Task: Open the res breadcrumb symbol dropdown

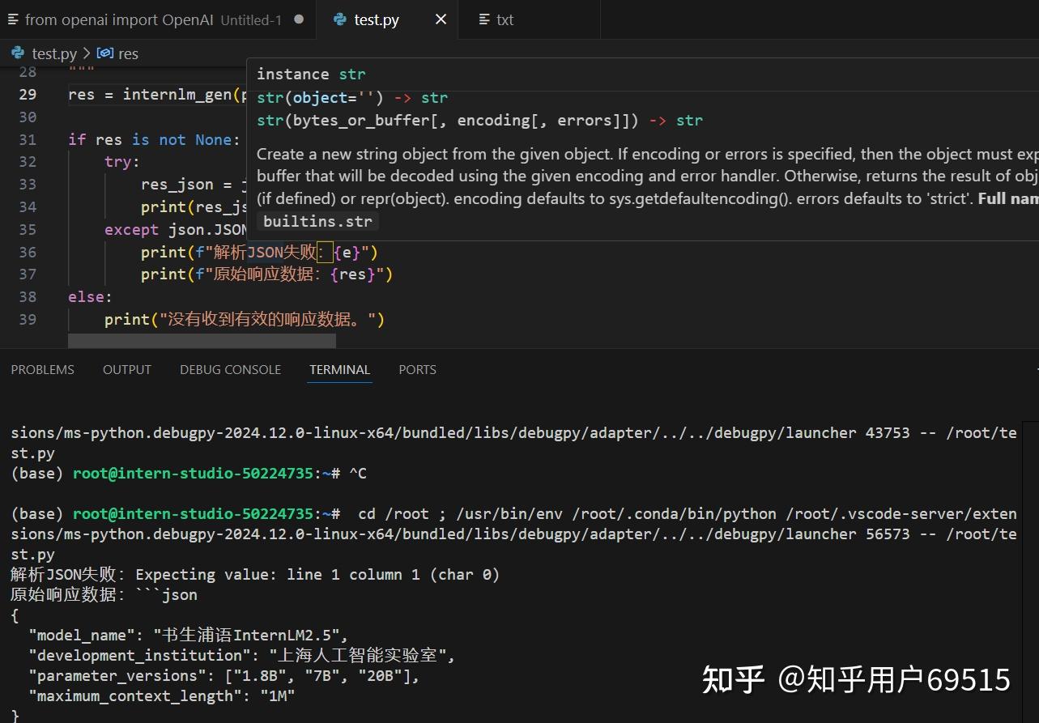Action: pos(127,53)
